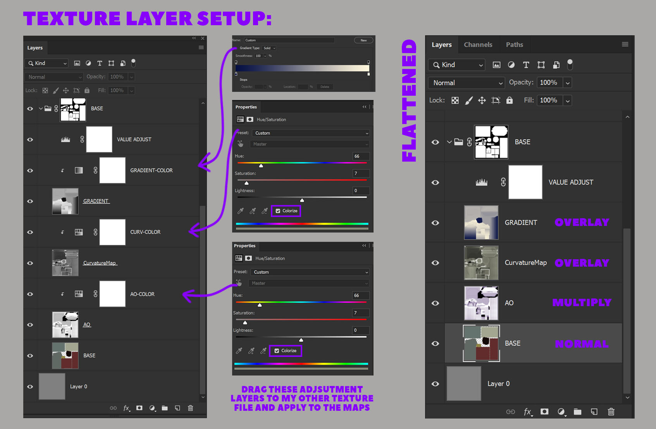Click the fx layer style icon in the left Layers panel
This screenshot has height=429, width=656.
(126, 408)
